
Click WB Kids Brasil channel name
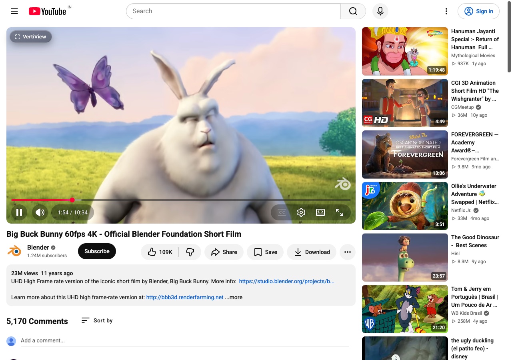click(466, 313)
